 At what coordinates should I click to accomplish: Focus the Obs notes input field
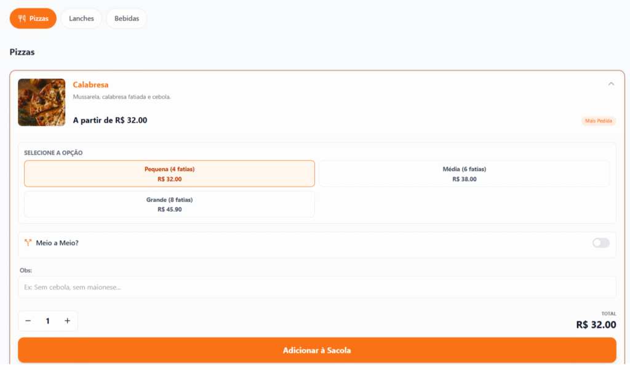[x=317, y=287]
